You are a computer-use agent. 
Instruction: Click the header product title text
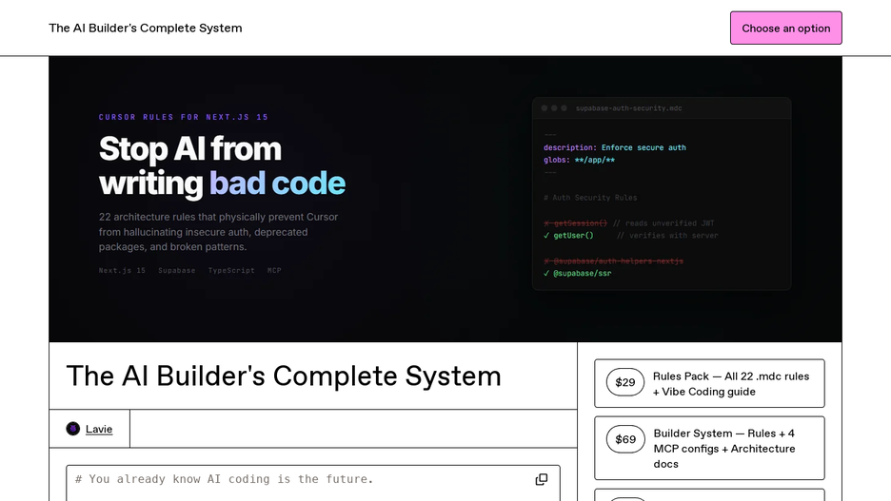146,28
